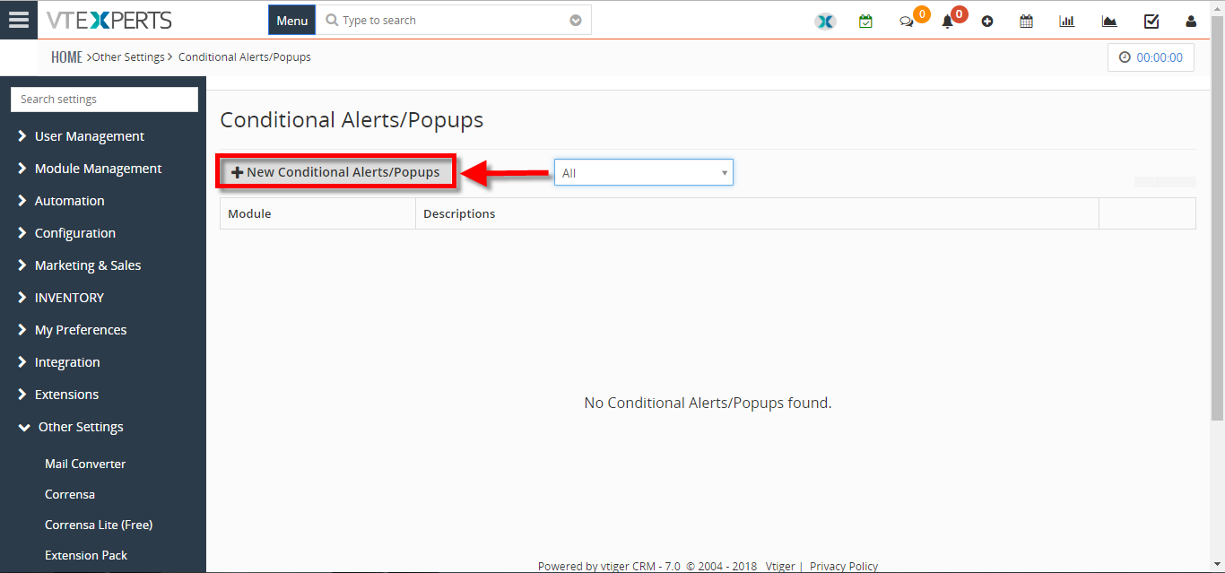Select Extension Pack in sidebar
Image resolution: width=1225 pixels, height=573 pixels.
tap(86, 555)
